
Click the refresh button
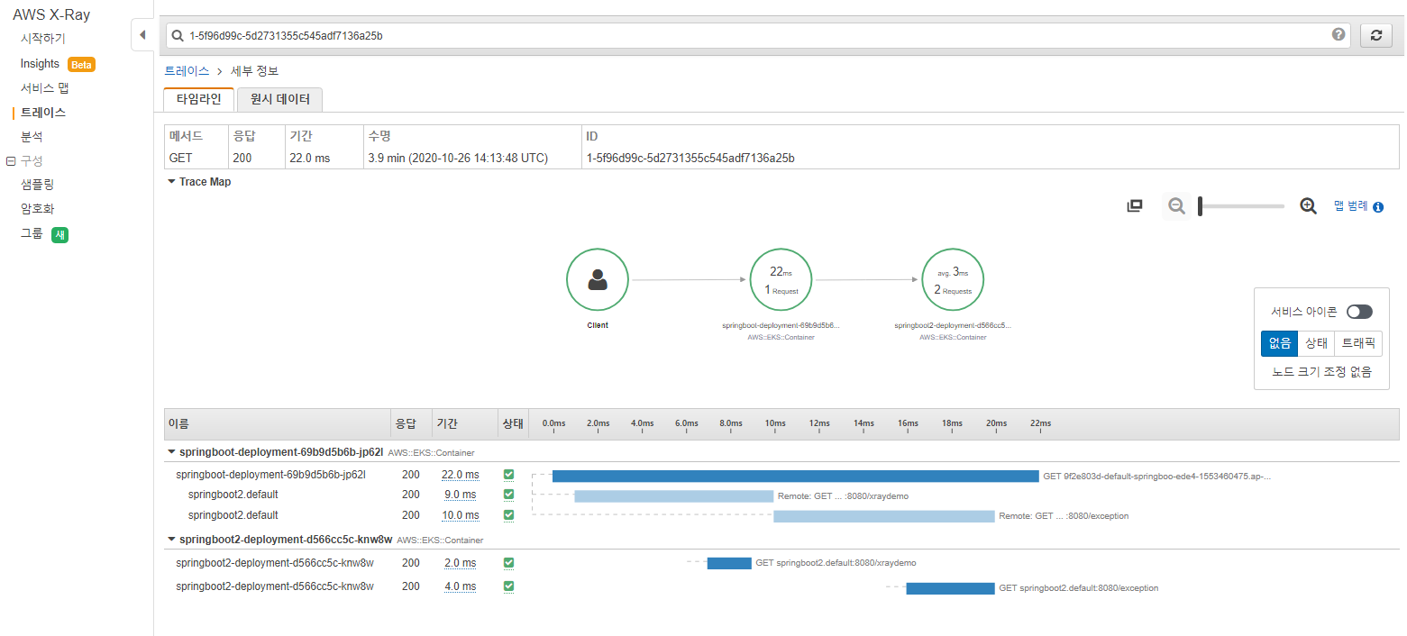tap(1375, 35)
